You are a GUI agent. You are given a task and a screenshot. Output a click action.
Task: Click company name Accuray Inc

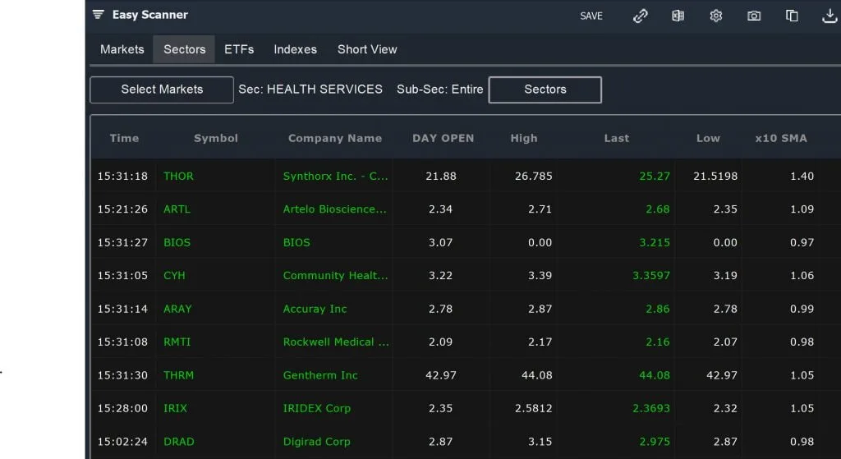click(x=315, y=309)
